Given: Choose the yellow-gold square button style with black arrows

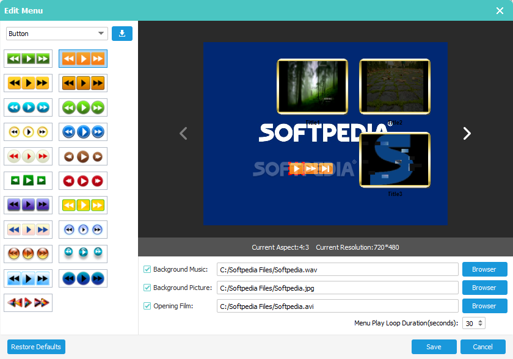Looking at the screenshot, I should (28, 83).
